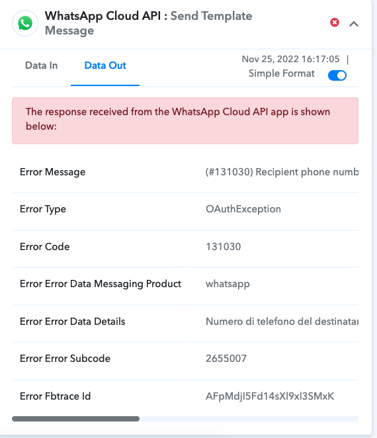Click the Error Message row label
Image resolution: width=377 pixels, height=438 pixels.
pos(52,172)
